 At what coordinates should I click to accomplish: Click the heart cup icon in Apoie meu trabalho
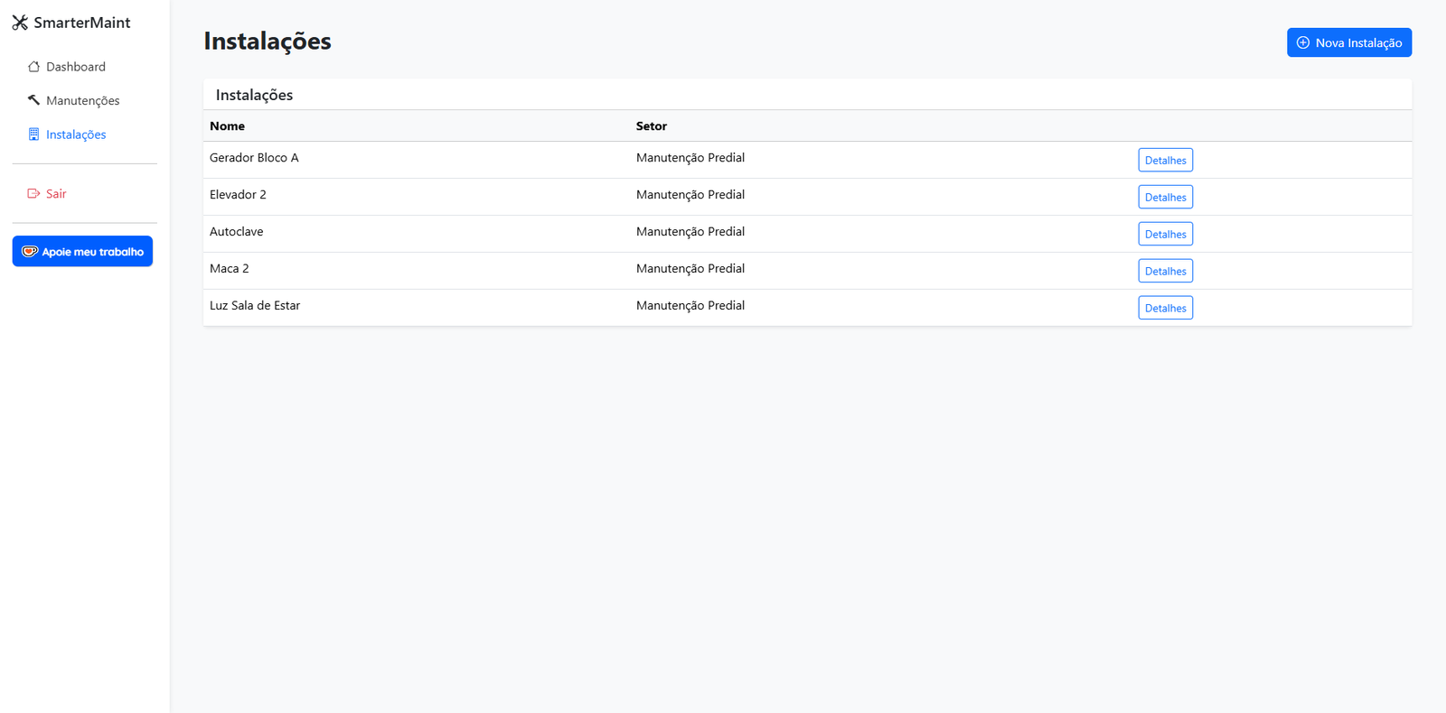(30, 252)
